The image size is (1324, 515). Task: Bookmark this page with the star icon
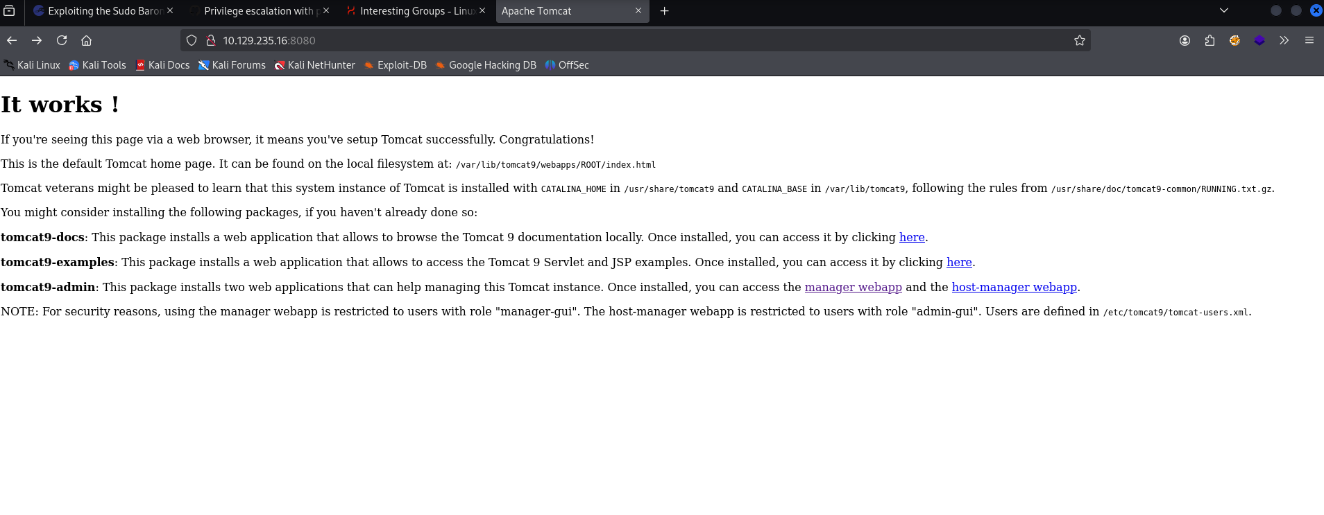pos(1079,40)
